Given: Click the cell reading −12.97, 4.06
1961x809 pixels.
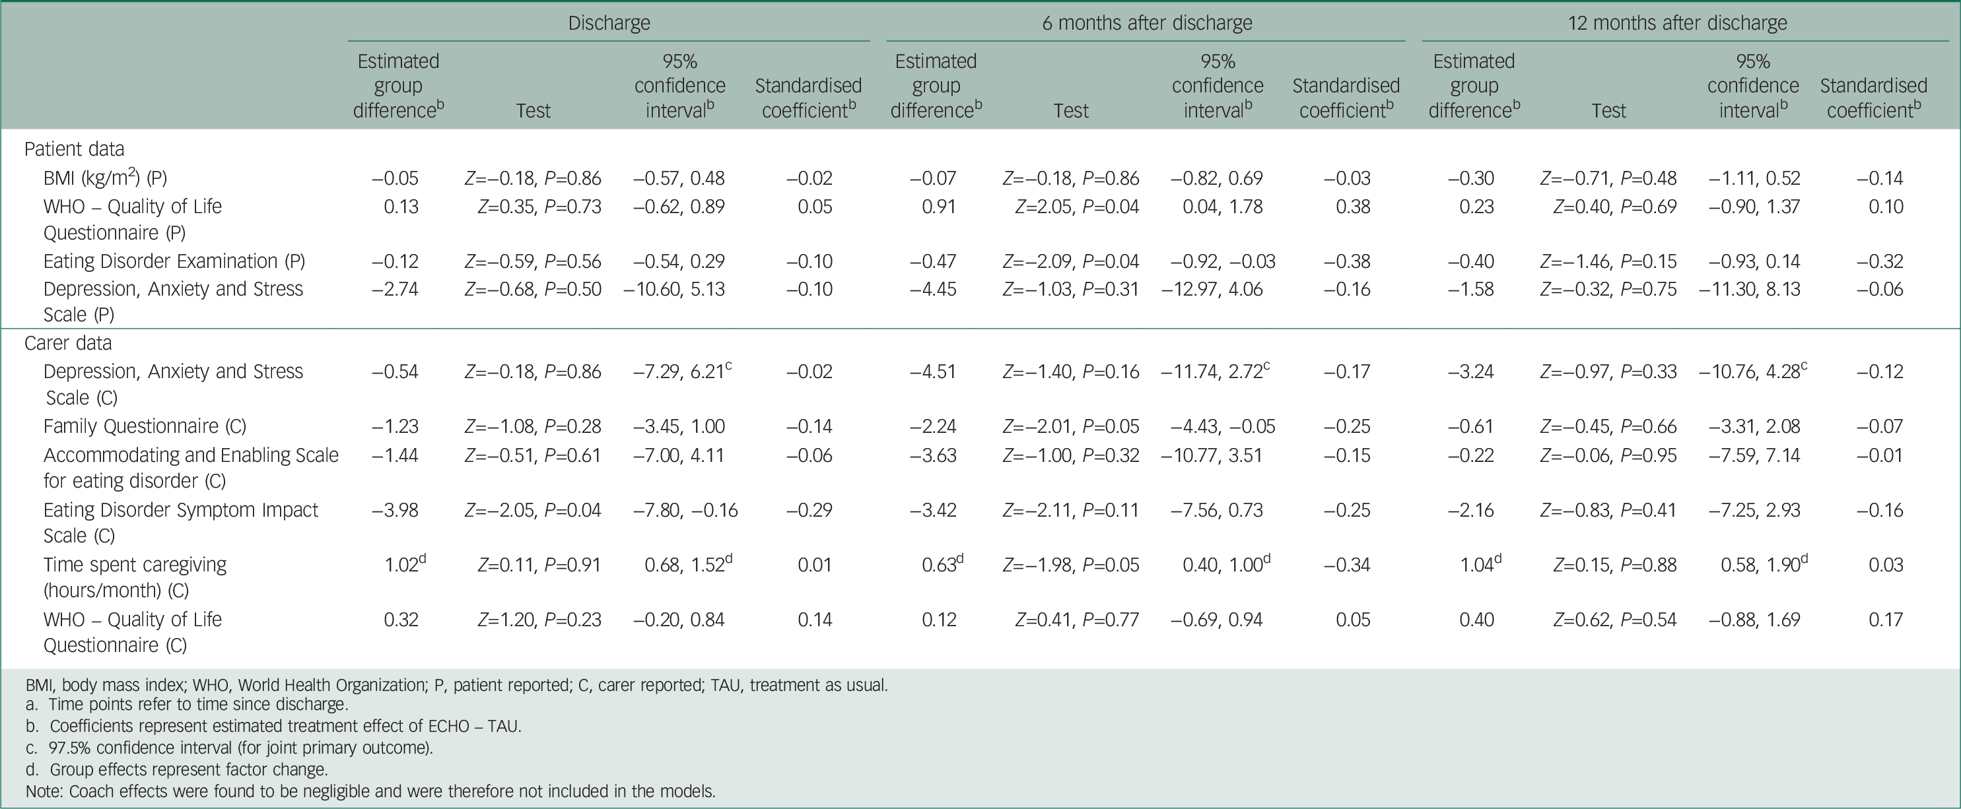Looking at the screenshot, I should pyautogui.click(x=1211, y=289).
